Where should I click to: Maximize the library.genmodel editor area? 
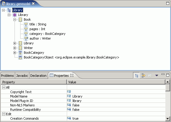click(168, 3)
